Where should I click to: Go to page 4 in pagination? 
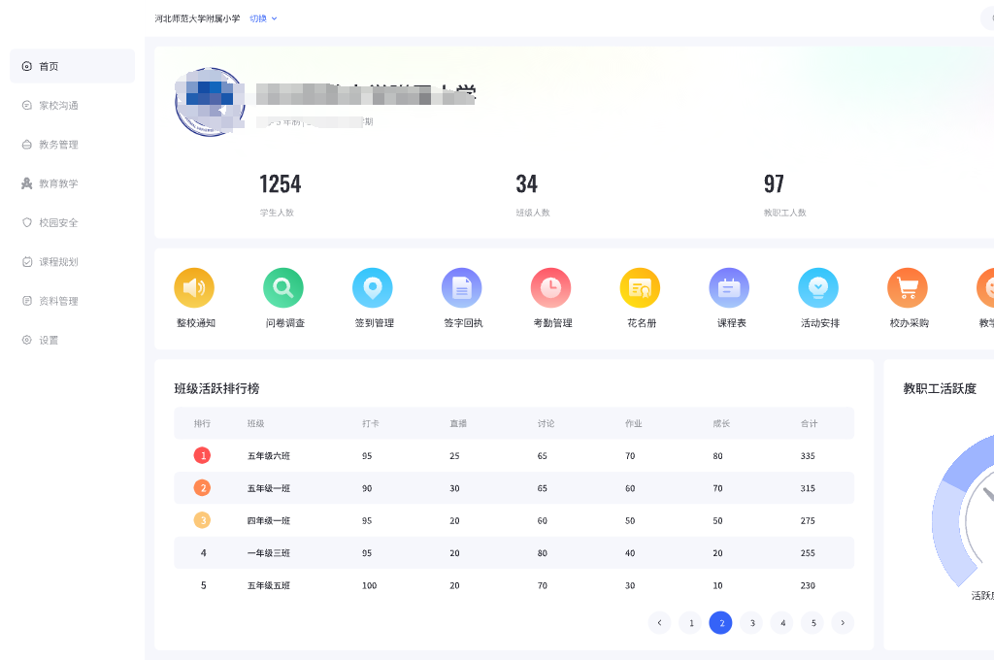(x=781, y=622)
